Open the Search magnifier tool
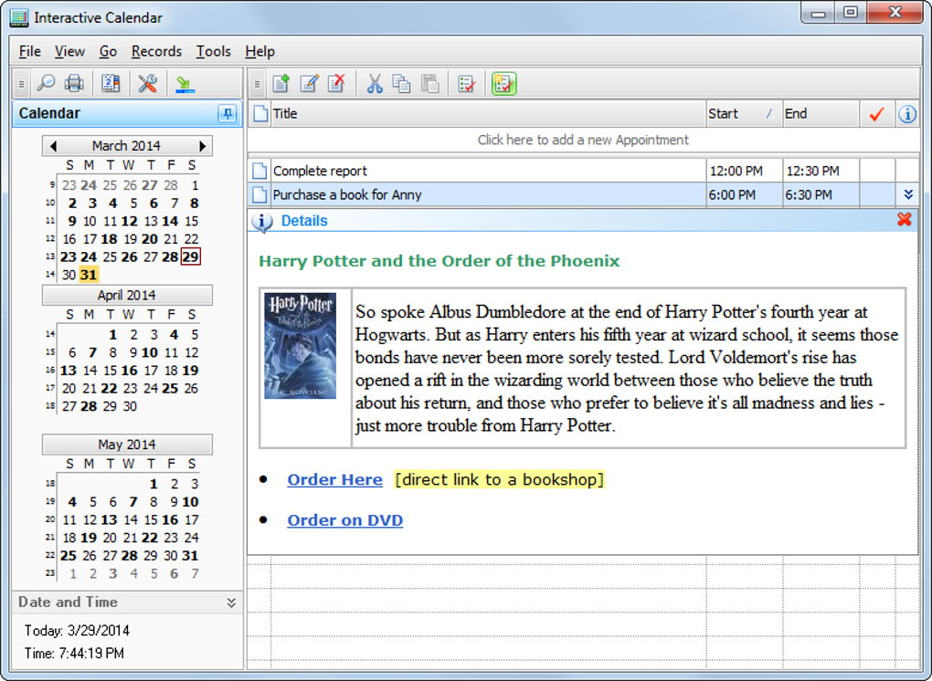 45,83
